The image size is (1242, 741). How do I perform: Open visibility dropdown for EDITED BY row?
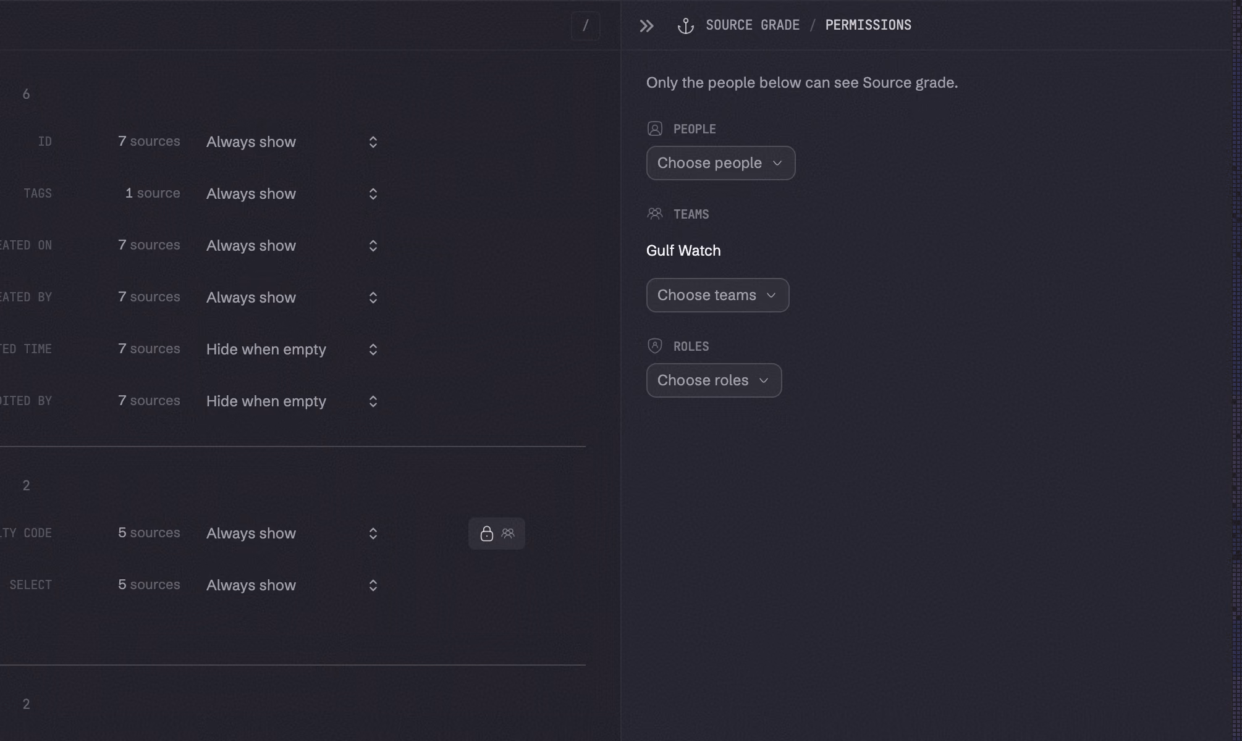(292, 401)
